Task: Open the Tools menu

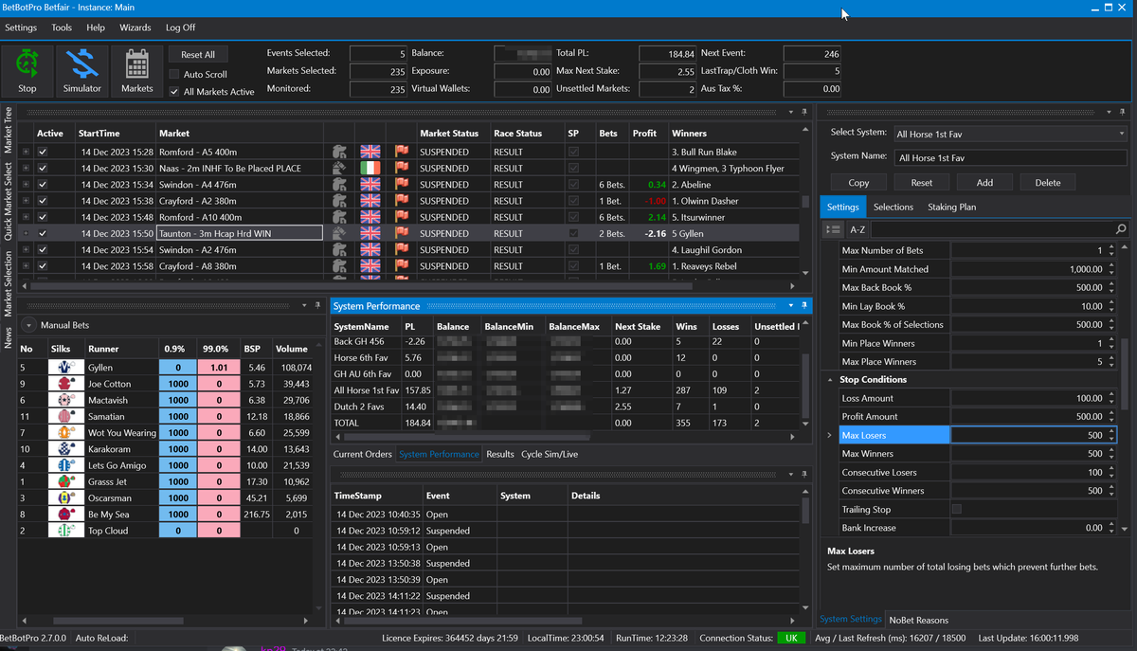Action: tap(62, 27)
